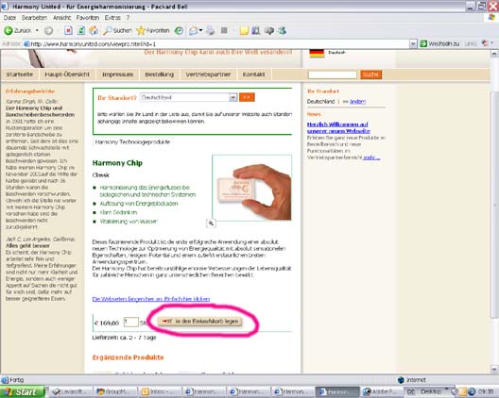Open the Favoriten menu in menu bar
Viewport: 499px width, 398px height.
click(x=88, y=18)
